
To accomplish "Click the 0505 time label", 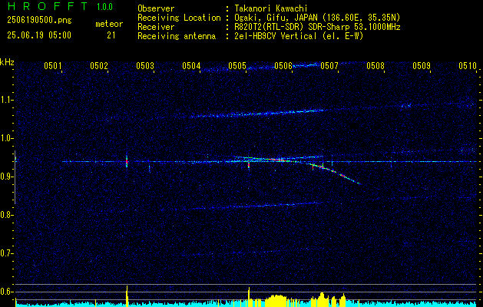I will click(237, 65).
